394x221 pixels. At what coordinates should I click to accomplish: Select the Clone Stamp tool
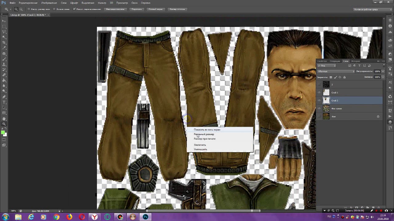[4, 64]
